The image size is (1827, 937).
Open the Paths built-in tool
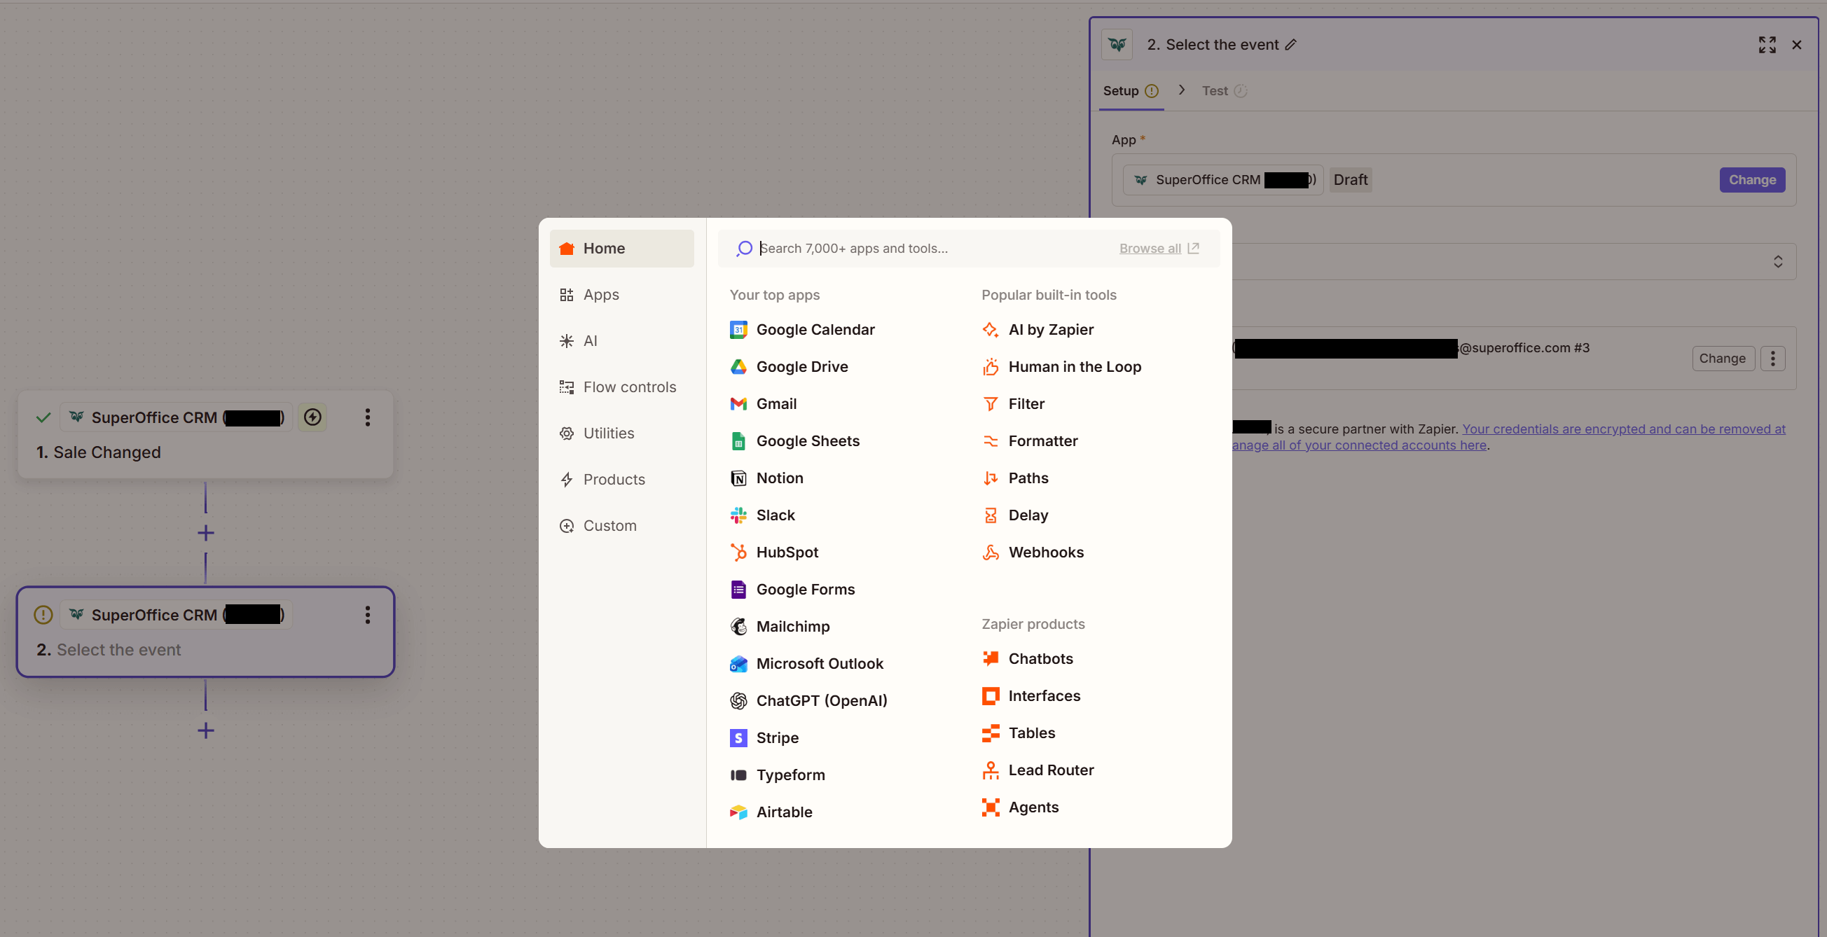(x=1028, y=478)
